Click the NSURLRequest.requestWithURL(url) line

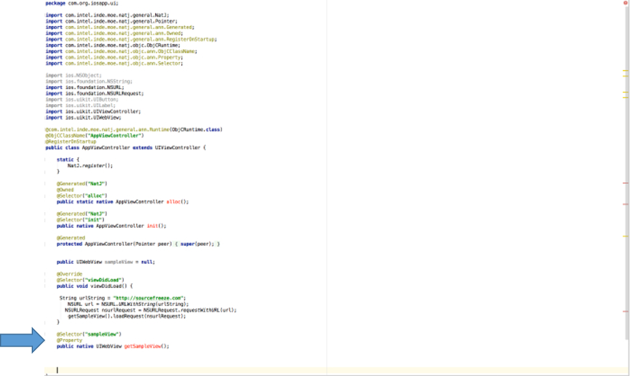point(150,310)
